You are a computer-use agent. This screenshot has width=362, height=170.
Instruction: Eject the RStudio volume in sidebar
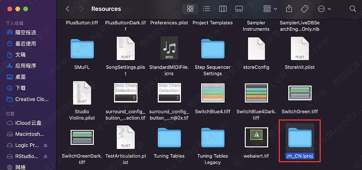(x=46, y=157)
